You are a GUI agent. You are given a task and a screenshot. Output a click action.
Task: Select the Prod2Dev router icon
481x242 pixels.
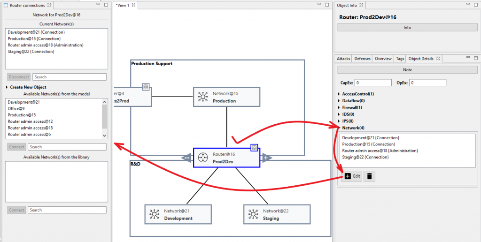coord(202,158)
